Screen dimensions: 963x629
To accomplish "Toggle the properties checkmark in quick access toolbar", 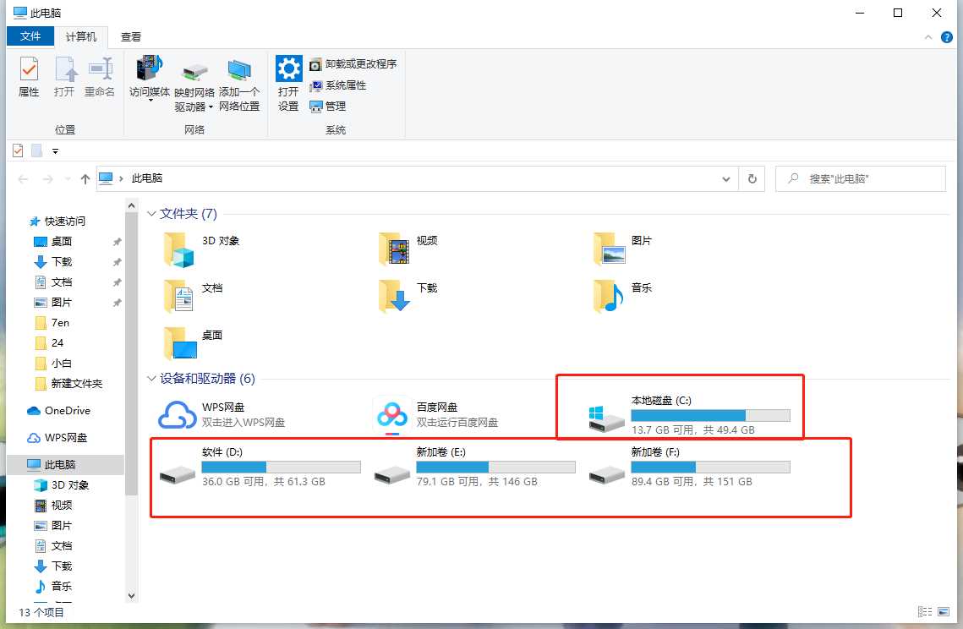I will pyautogui.click(x=18, y=150).
